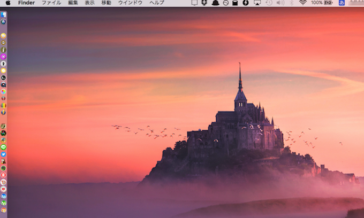Launch the green LINE app in Dock
The width and height of the screenshot is (364, 218).
[4, 147]
